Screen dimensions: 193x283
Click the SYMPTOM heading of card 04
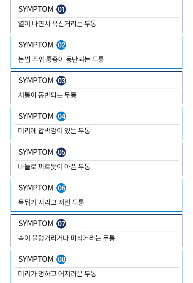point(36,116)
